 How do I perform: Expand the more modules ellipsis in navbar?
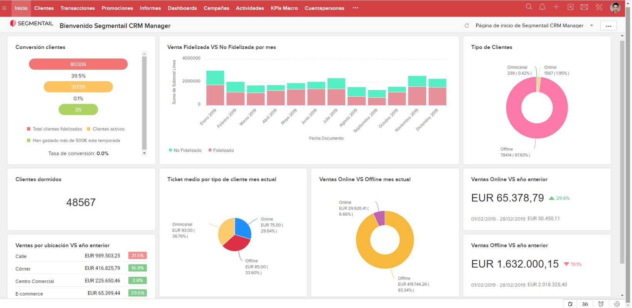[355, 8]
